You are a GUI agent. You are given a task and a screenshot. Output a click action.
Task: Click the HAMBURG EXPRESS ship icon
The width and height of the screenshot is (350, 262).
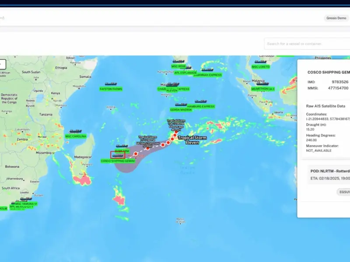click(x=201, y=101)
